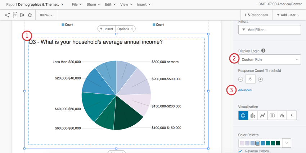Select the table visualization icon
The width and height of the screenshot is (306, 153).
(272, 116)
